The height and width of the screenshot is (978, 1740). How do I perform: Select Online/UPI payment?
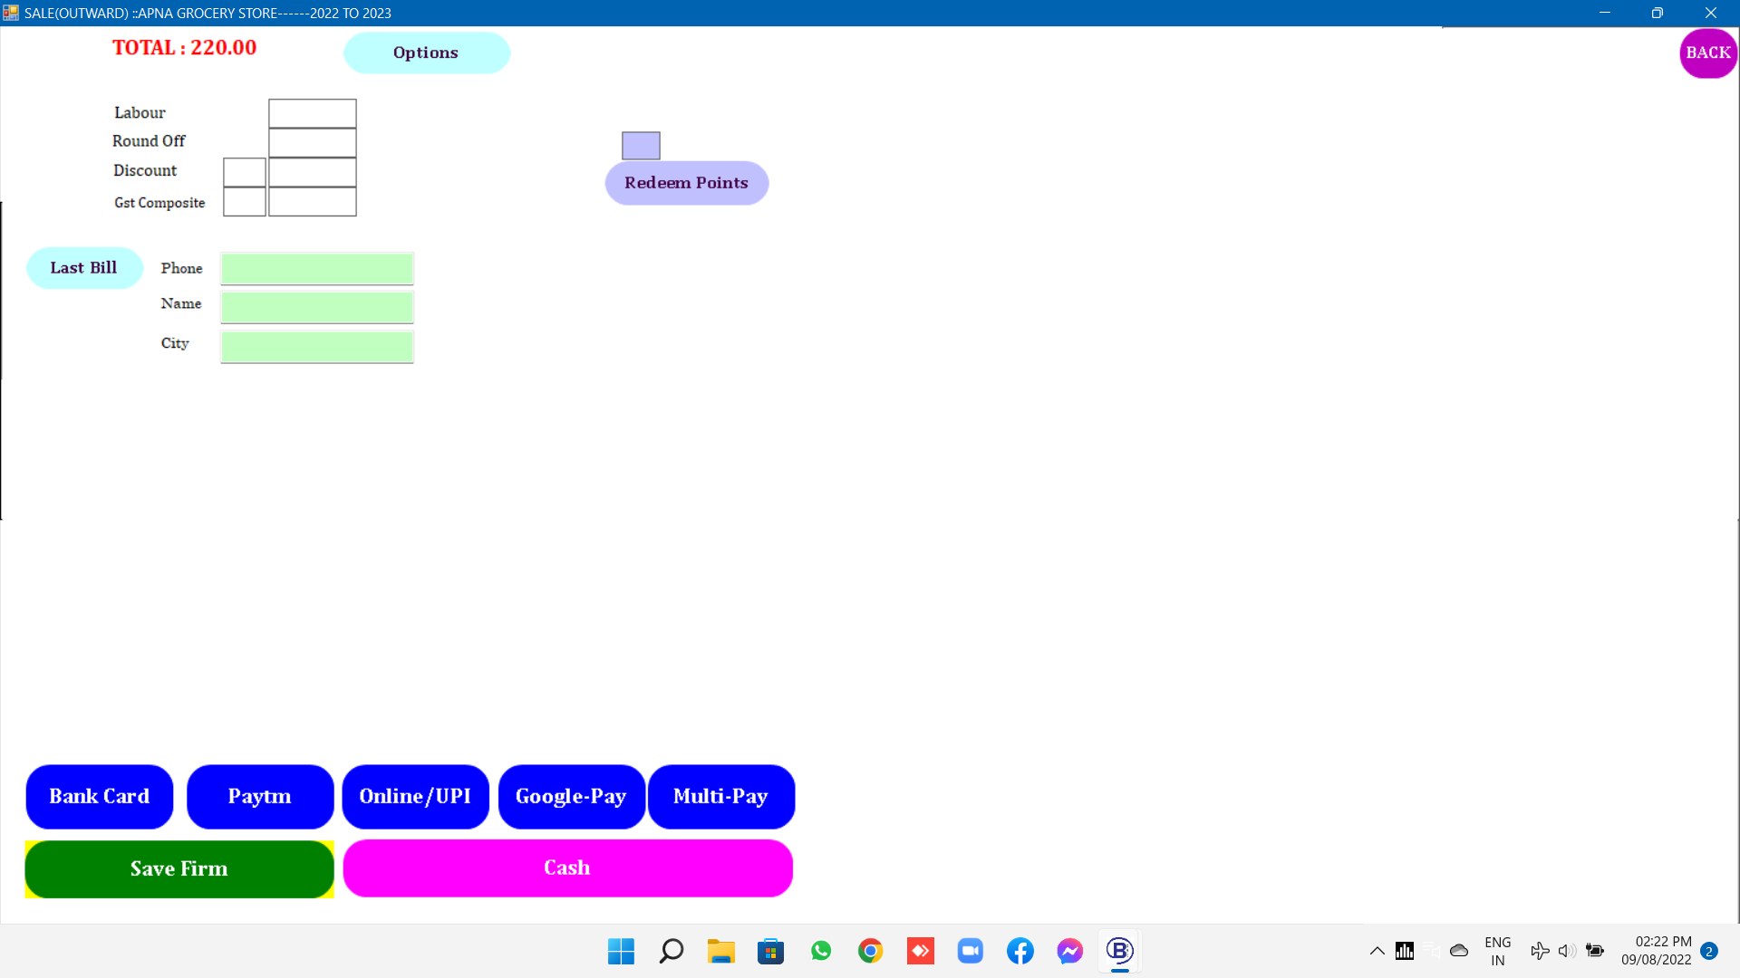[x=415, y=797]
